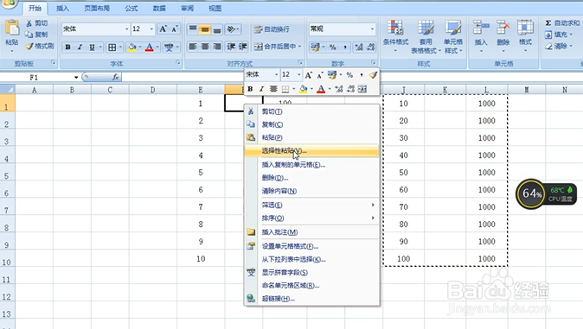Open Conditional Formatting (条件格式)
Image resolution: width=583 pixels, height=329 pixels.
(395, 36)
